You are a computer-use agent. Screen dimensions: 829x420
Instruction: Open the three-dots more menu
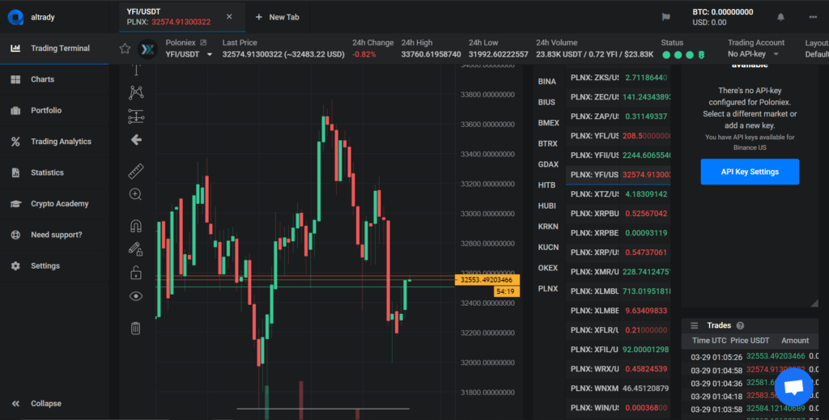(x=813, y=18)
